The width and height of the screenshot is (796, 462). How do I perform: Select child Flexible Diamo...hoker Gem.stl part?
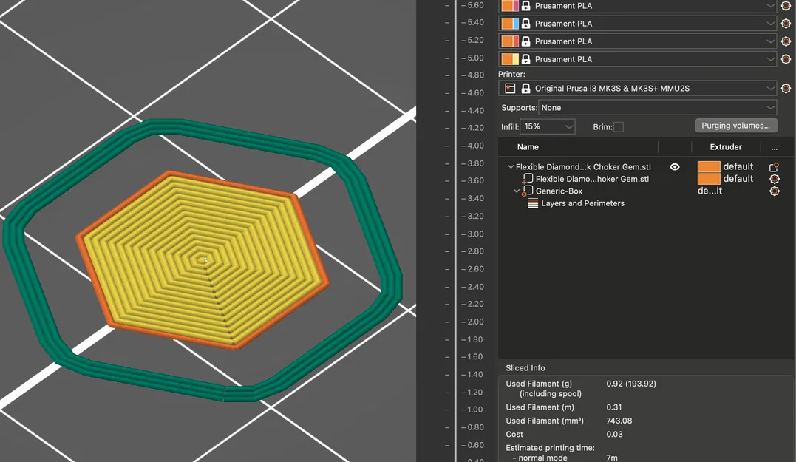[x=593, y=179]
